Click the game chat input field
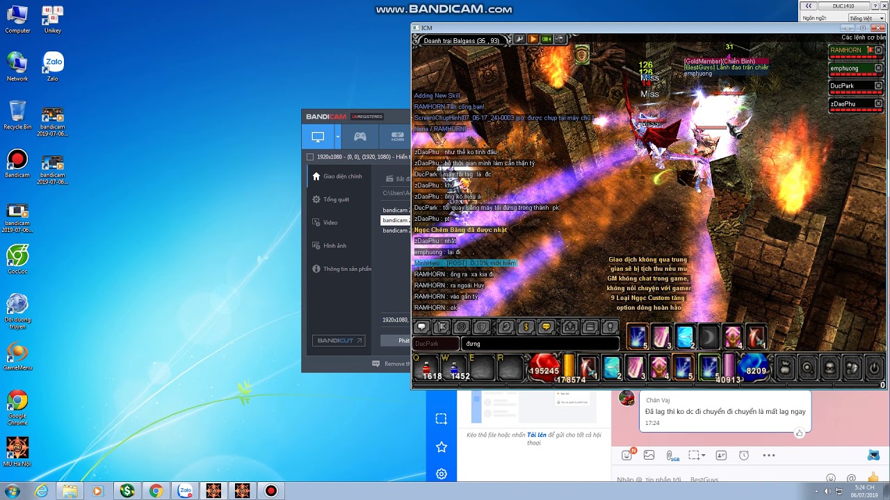Viewport: 890px width, 500px height. tap(540, 344)
